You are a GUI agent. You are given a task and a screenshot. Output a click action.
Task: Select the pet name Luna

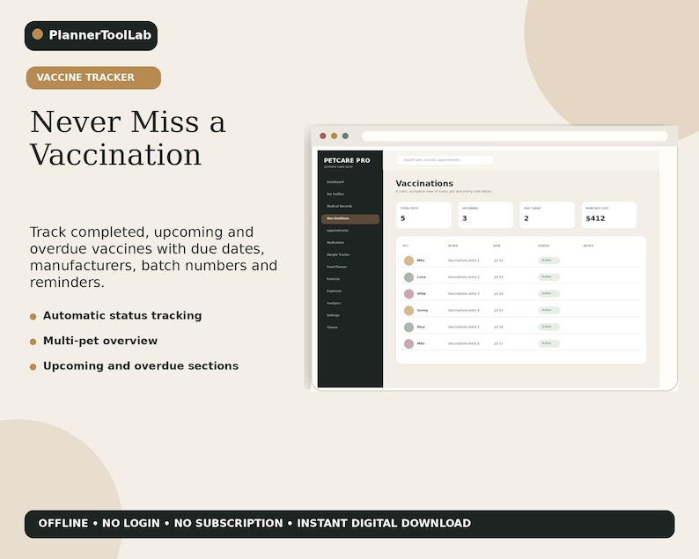422,277
